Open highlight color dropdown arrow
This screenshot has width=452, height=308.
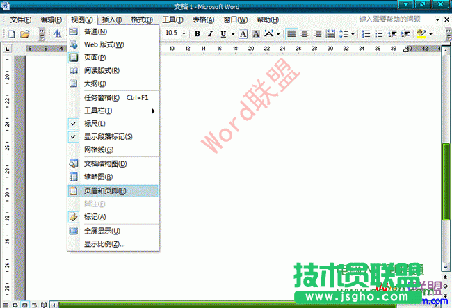click(x=430, y=34)
